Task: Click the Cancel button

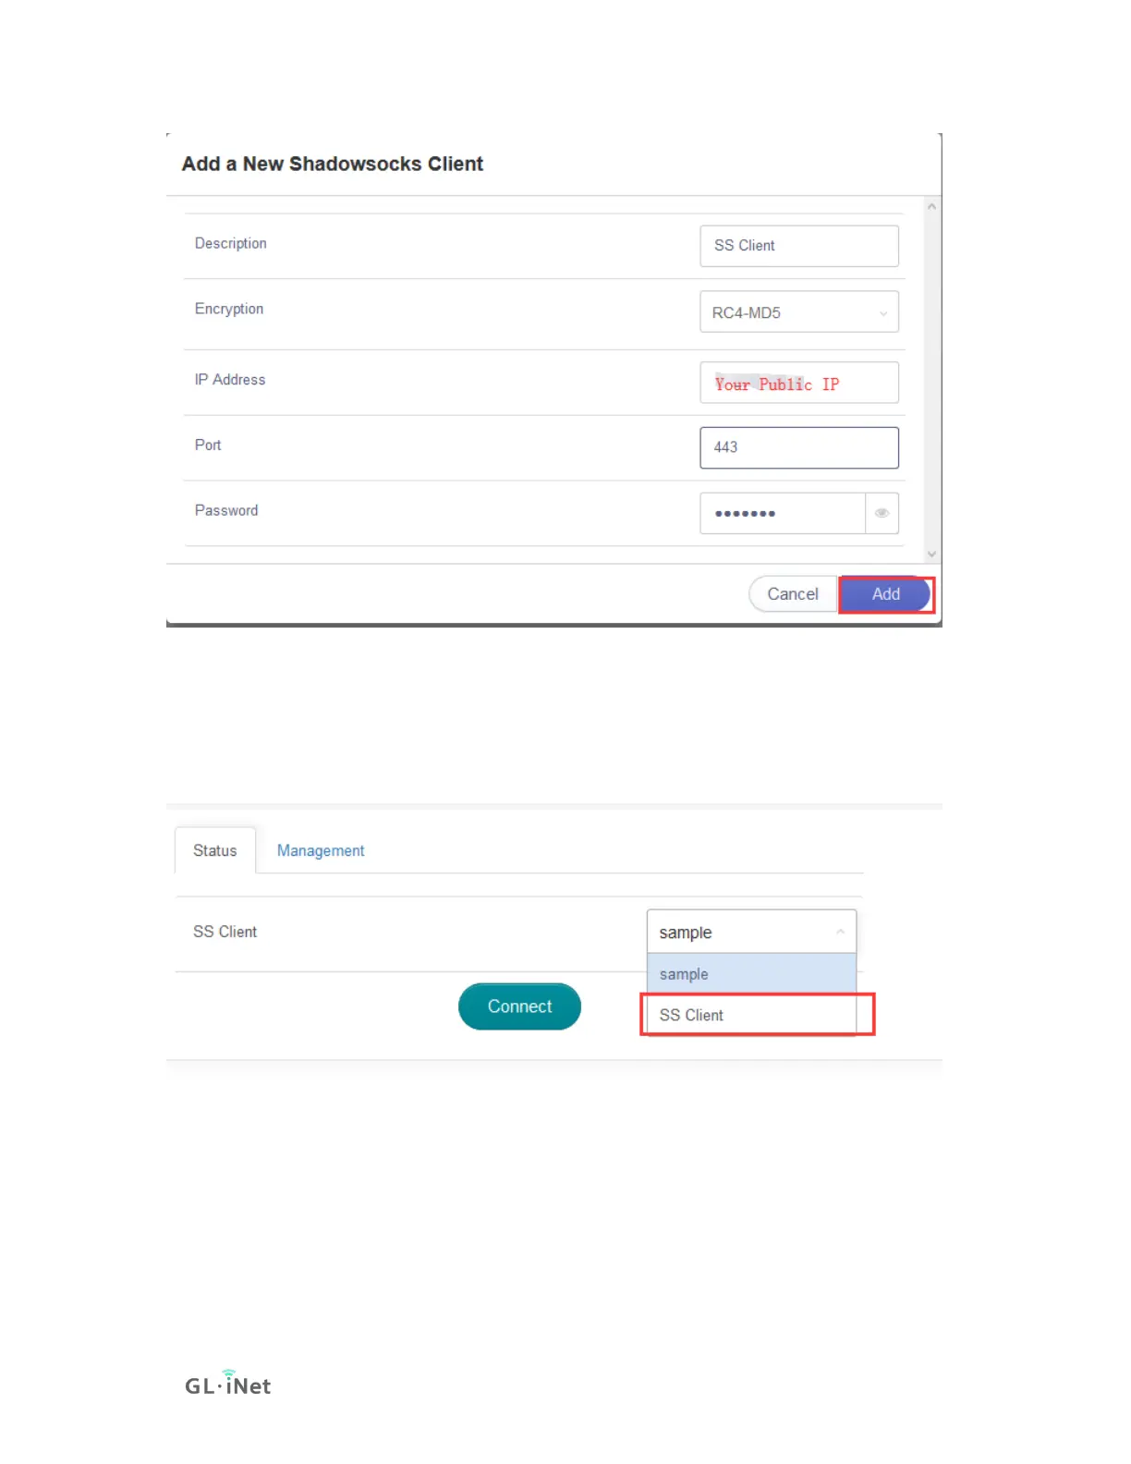Action: pos(793,594)
